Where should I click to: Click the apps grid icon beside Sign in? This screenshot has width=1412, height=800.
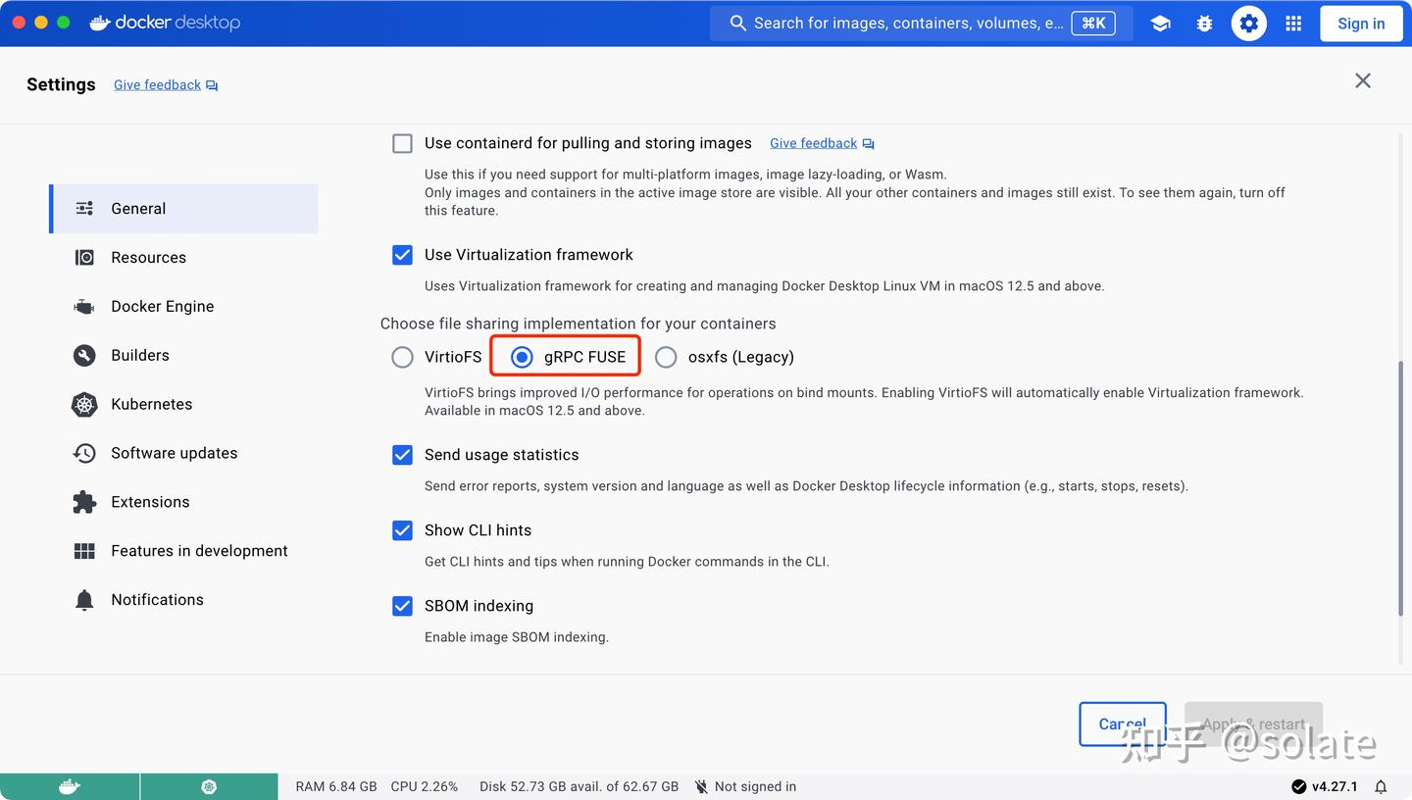[x=1293, y=23]
